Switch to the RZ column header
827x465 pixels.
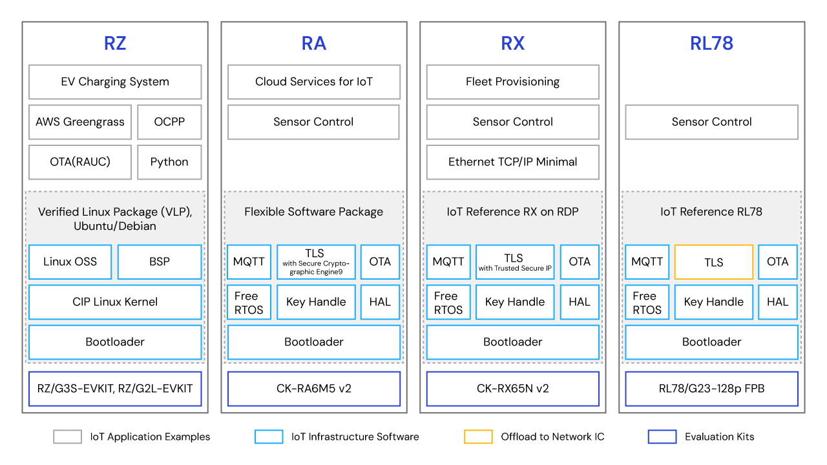pyautogui.click(x=115, y=43)
